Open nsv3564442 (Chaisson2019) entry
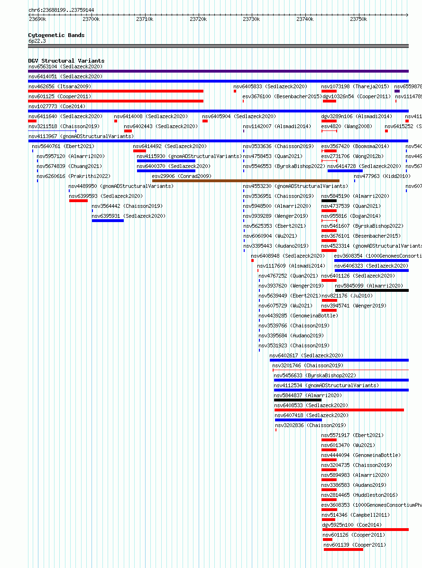This screenshot has height=568, width=422. coord(128,206)
